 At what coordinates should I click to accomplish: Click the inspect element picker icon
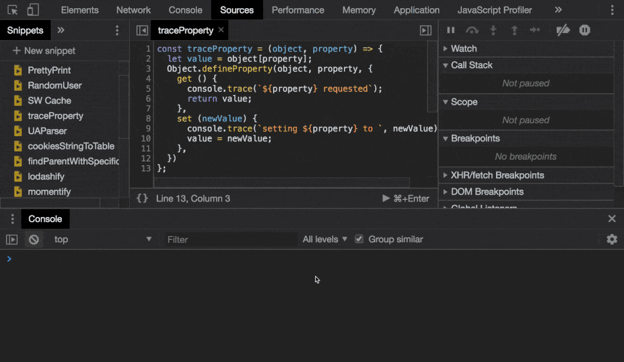pos(12,10)
